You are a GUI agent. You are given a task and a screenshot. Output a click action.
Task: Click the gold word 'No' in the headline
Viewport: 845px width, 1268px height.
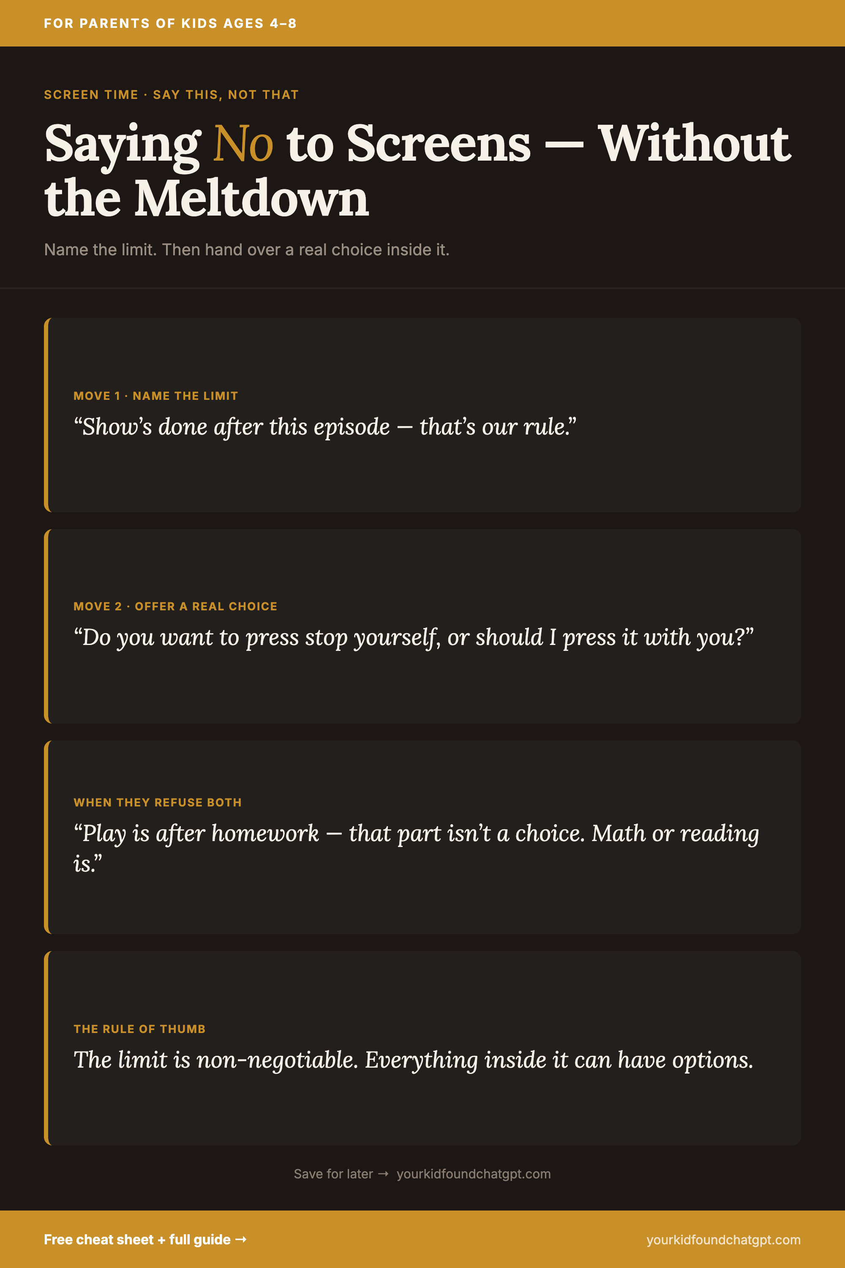(243, 143)
